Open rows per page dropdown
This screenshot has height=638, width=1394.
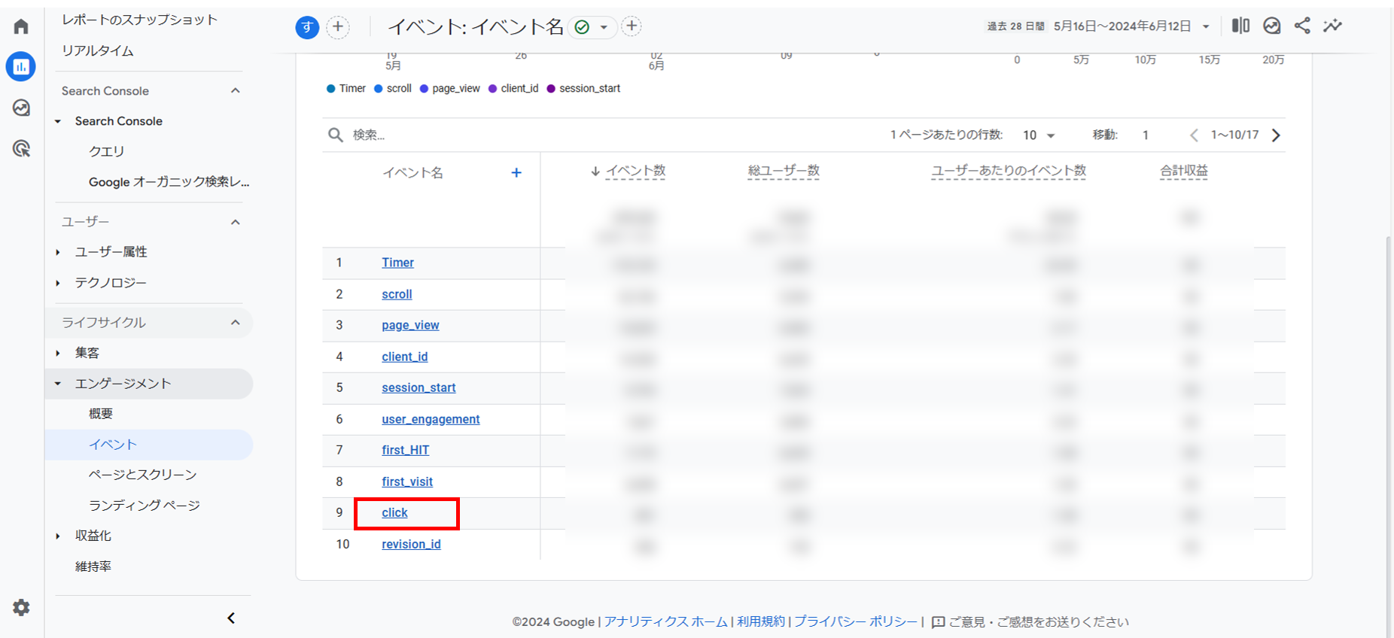pyautogui.click(x=1039, y=135)
